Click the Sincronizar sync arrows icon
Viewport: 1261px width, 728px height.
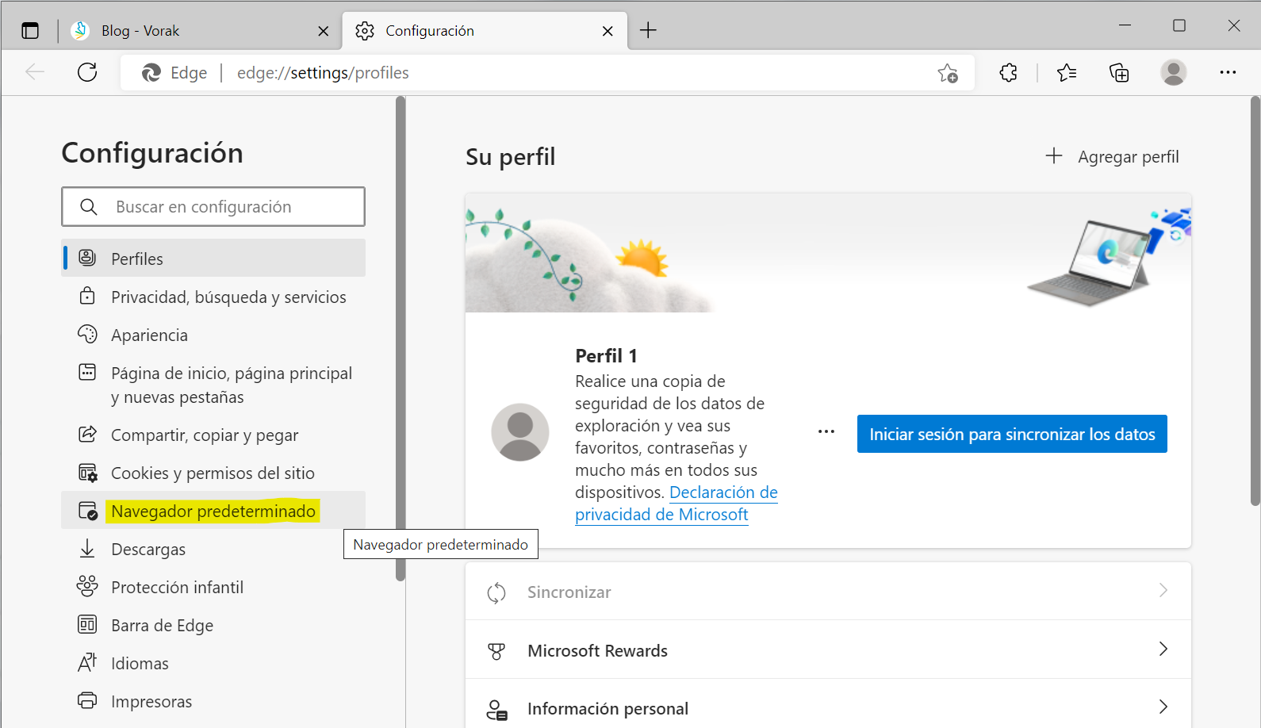coord(496,592)
